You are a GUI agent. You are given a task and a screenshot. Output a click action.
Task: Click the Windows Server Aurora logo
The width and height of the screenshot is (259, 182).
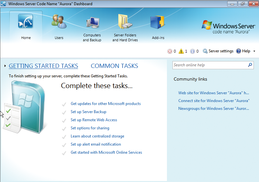tap(229, 27)
